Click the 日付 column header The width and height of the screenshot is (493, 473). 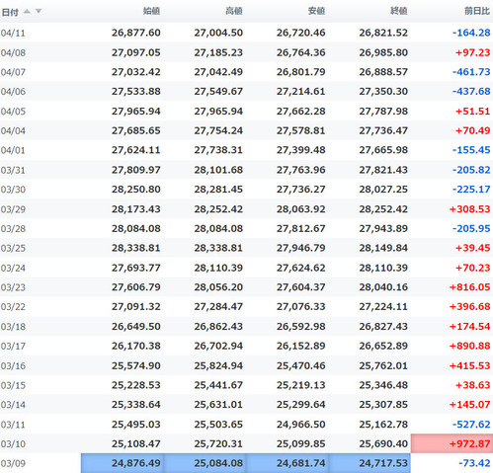10,12
